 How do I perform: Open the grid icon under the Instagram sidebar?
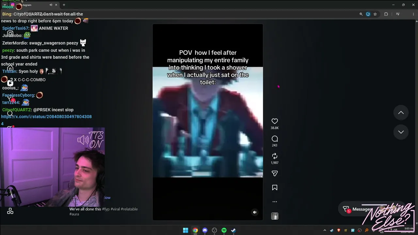(x=10, y=211)
